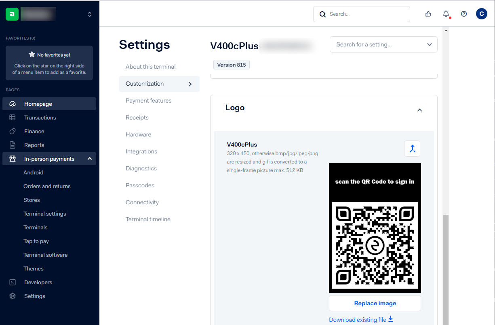Image resolution: width=495 pixels, height=325 pixels.
Task: Click the thumbs-up feedback icon
Action: (428, 14)
